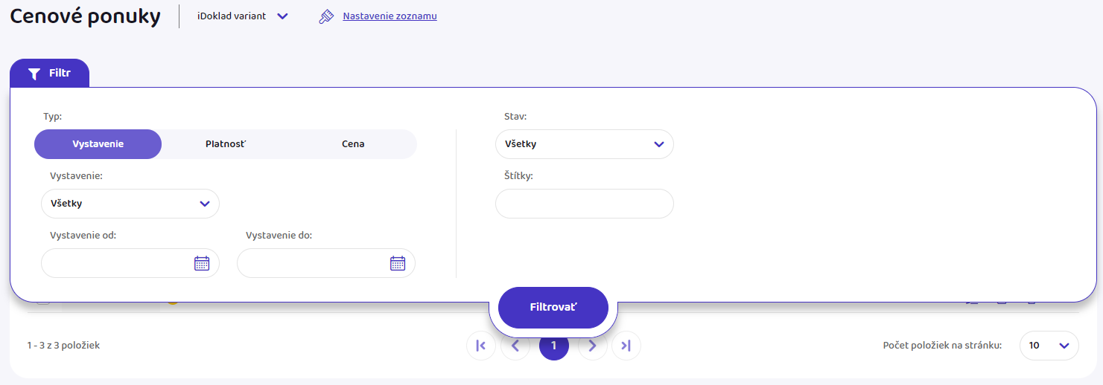Jump to last page of results
1103x385 pixels.
click(x=626, y=346)
